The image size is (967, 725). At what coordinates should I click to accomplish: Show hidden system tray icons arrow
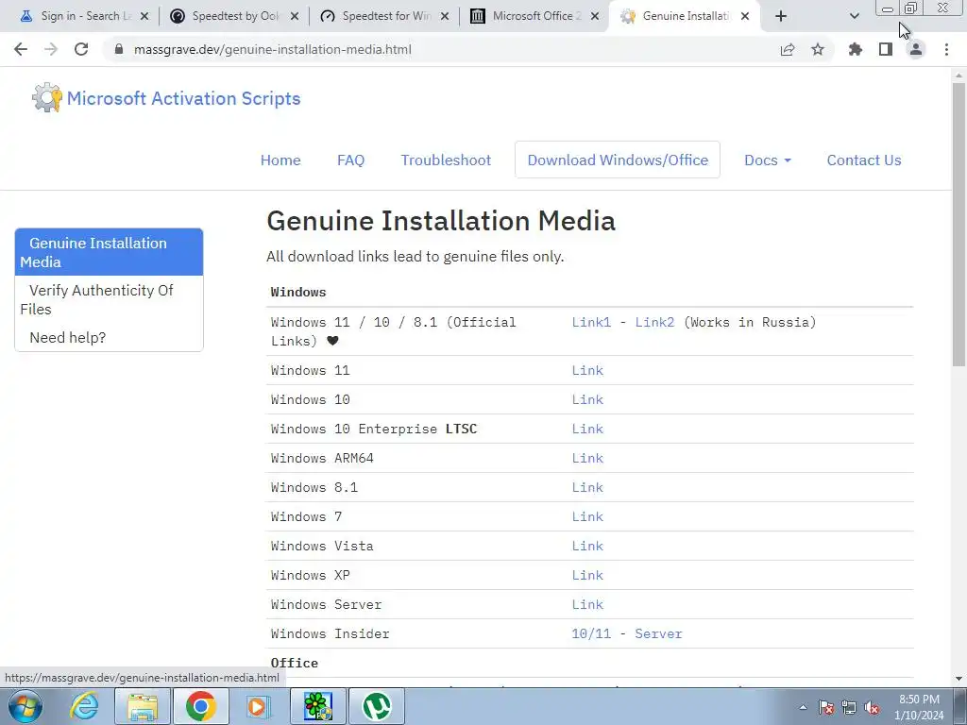tap(803, 707)
